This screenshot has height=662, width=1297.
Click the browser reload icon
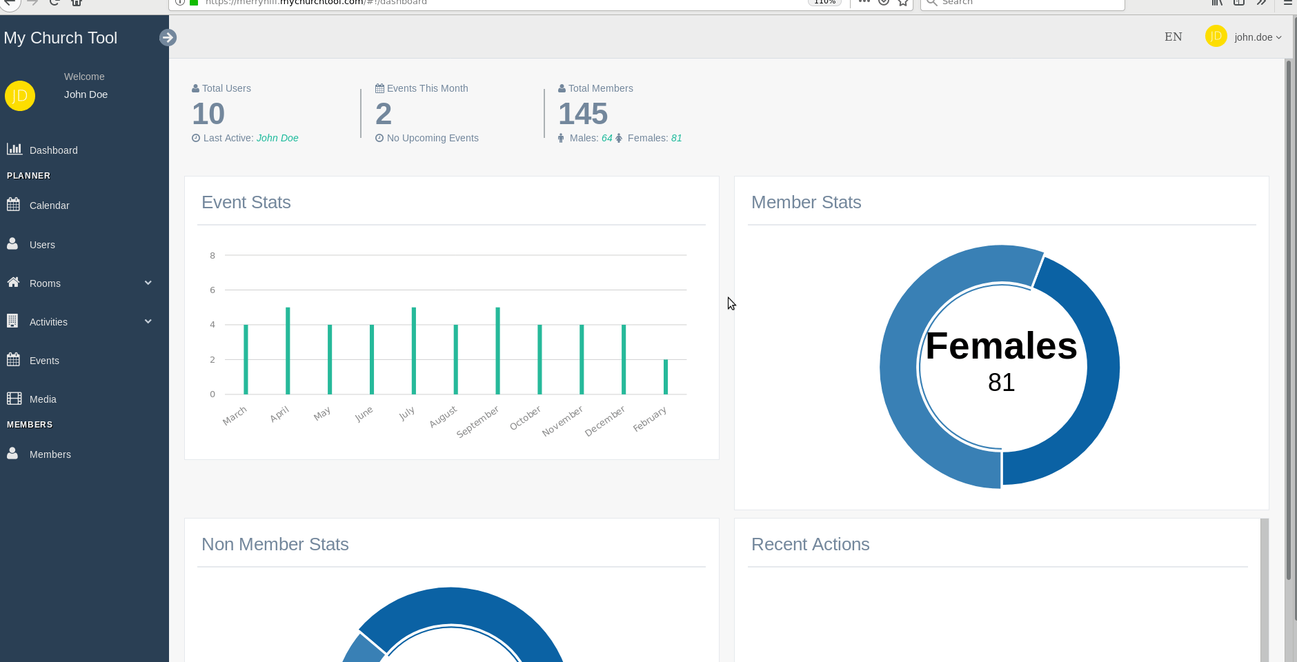point(55,2)
